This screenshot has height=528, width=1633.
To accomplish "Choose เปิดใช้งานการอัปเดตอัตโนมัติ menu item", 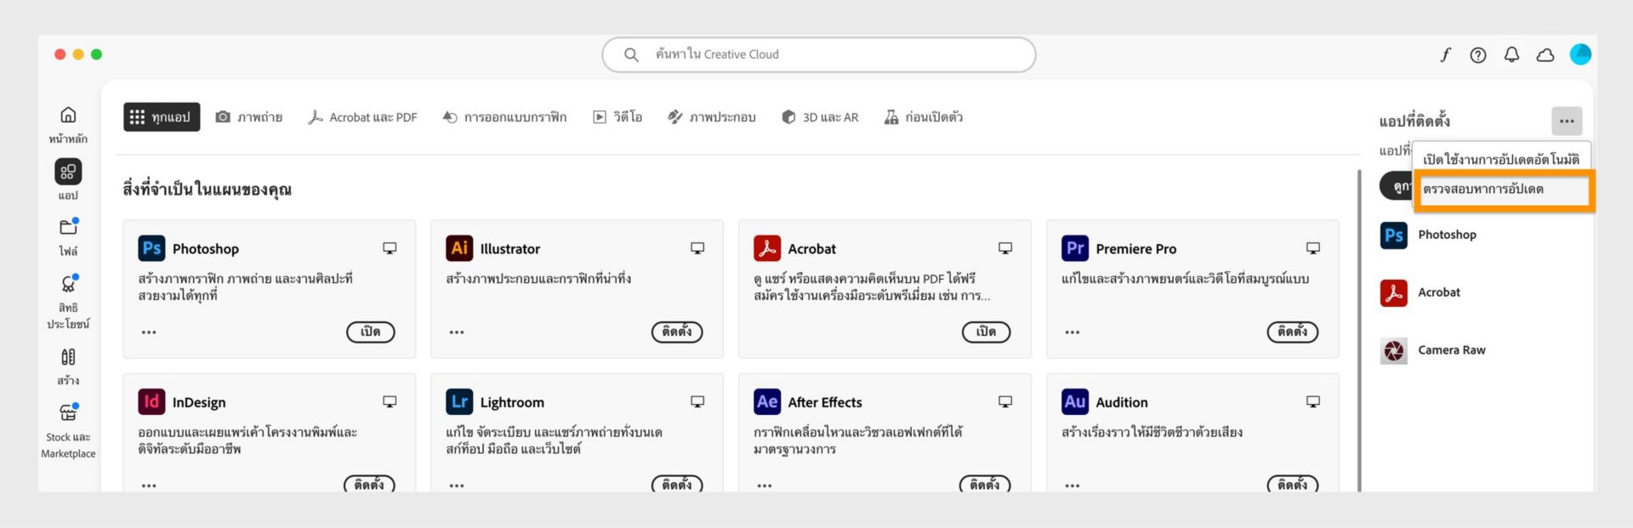I will [x=1501, y=159].
